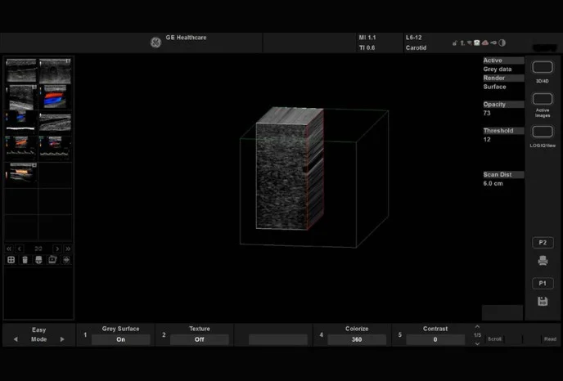The width and height of the screenshot is (563, 381).
Task: Click the Active Images button
Action: [542, 100]
